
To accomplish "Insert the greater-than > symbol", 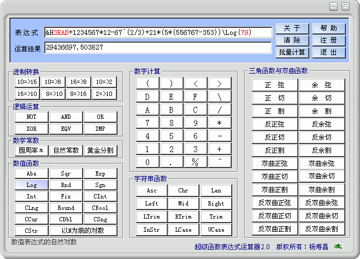I will click(x=220, y=83).
